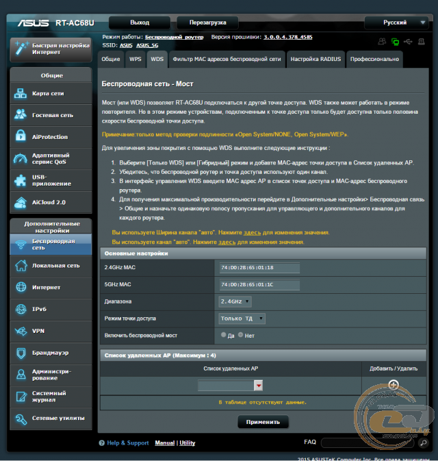
Task: Open Сетевые утилиты tools icon
Action: 21,419
